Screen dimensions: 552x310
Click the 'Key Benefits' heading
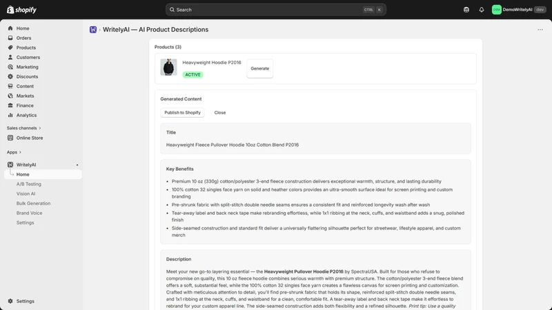click(x=180, y=169)
